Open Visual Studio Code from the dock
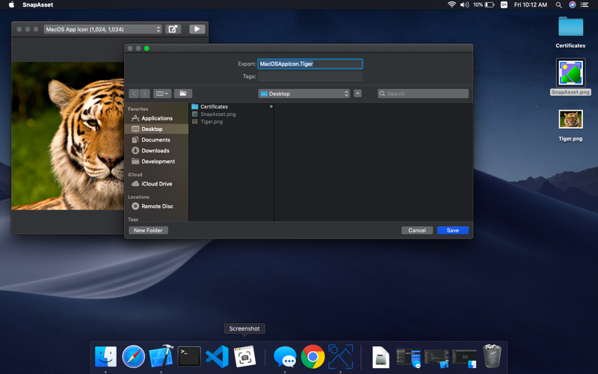Screen dimensions: 598x374 tap(217, 357)
